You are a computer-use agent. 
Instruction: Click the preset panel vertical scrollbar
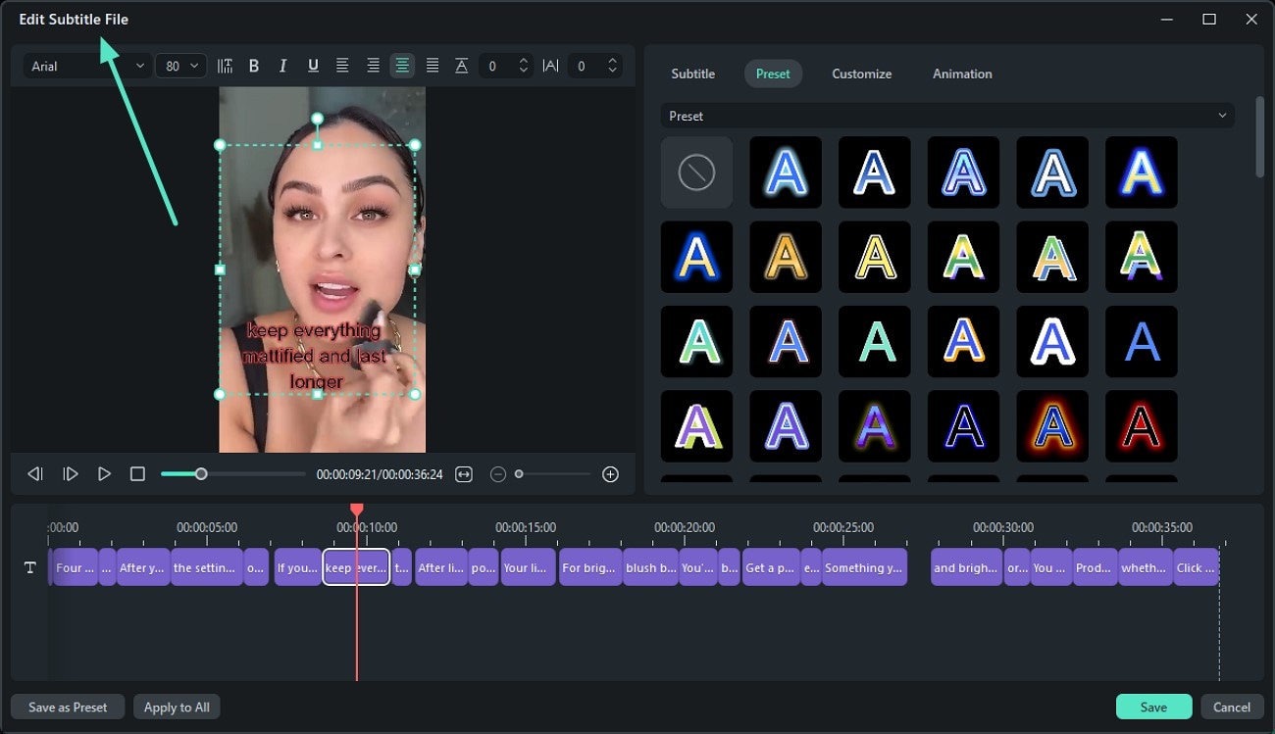1259,137
